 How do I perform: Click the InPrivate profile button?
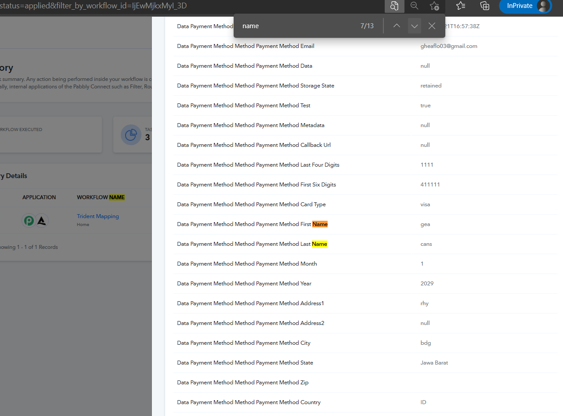525,6
